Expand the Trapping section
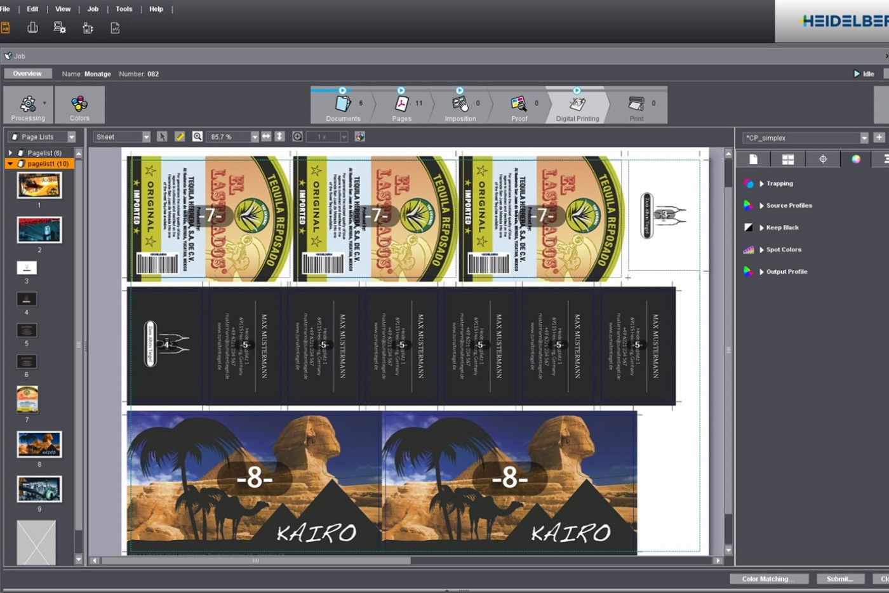Image resolution: width=889 pixels, height=593 pixels. click(x=761, y=183)
